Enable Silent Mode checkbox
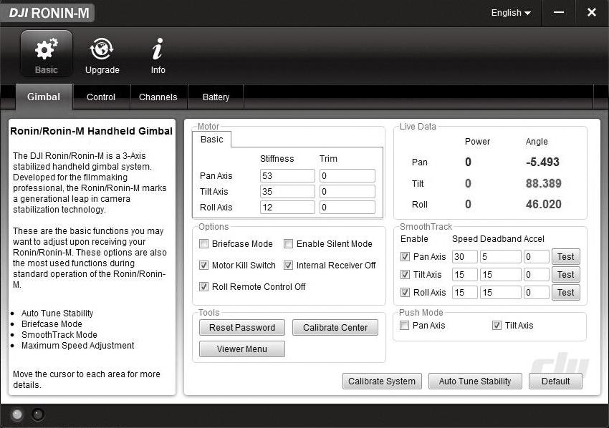 coord(288,243)
